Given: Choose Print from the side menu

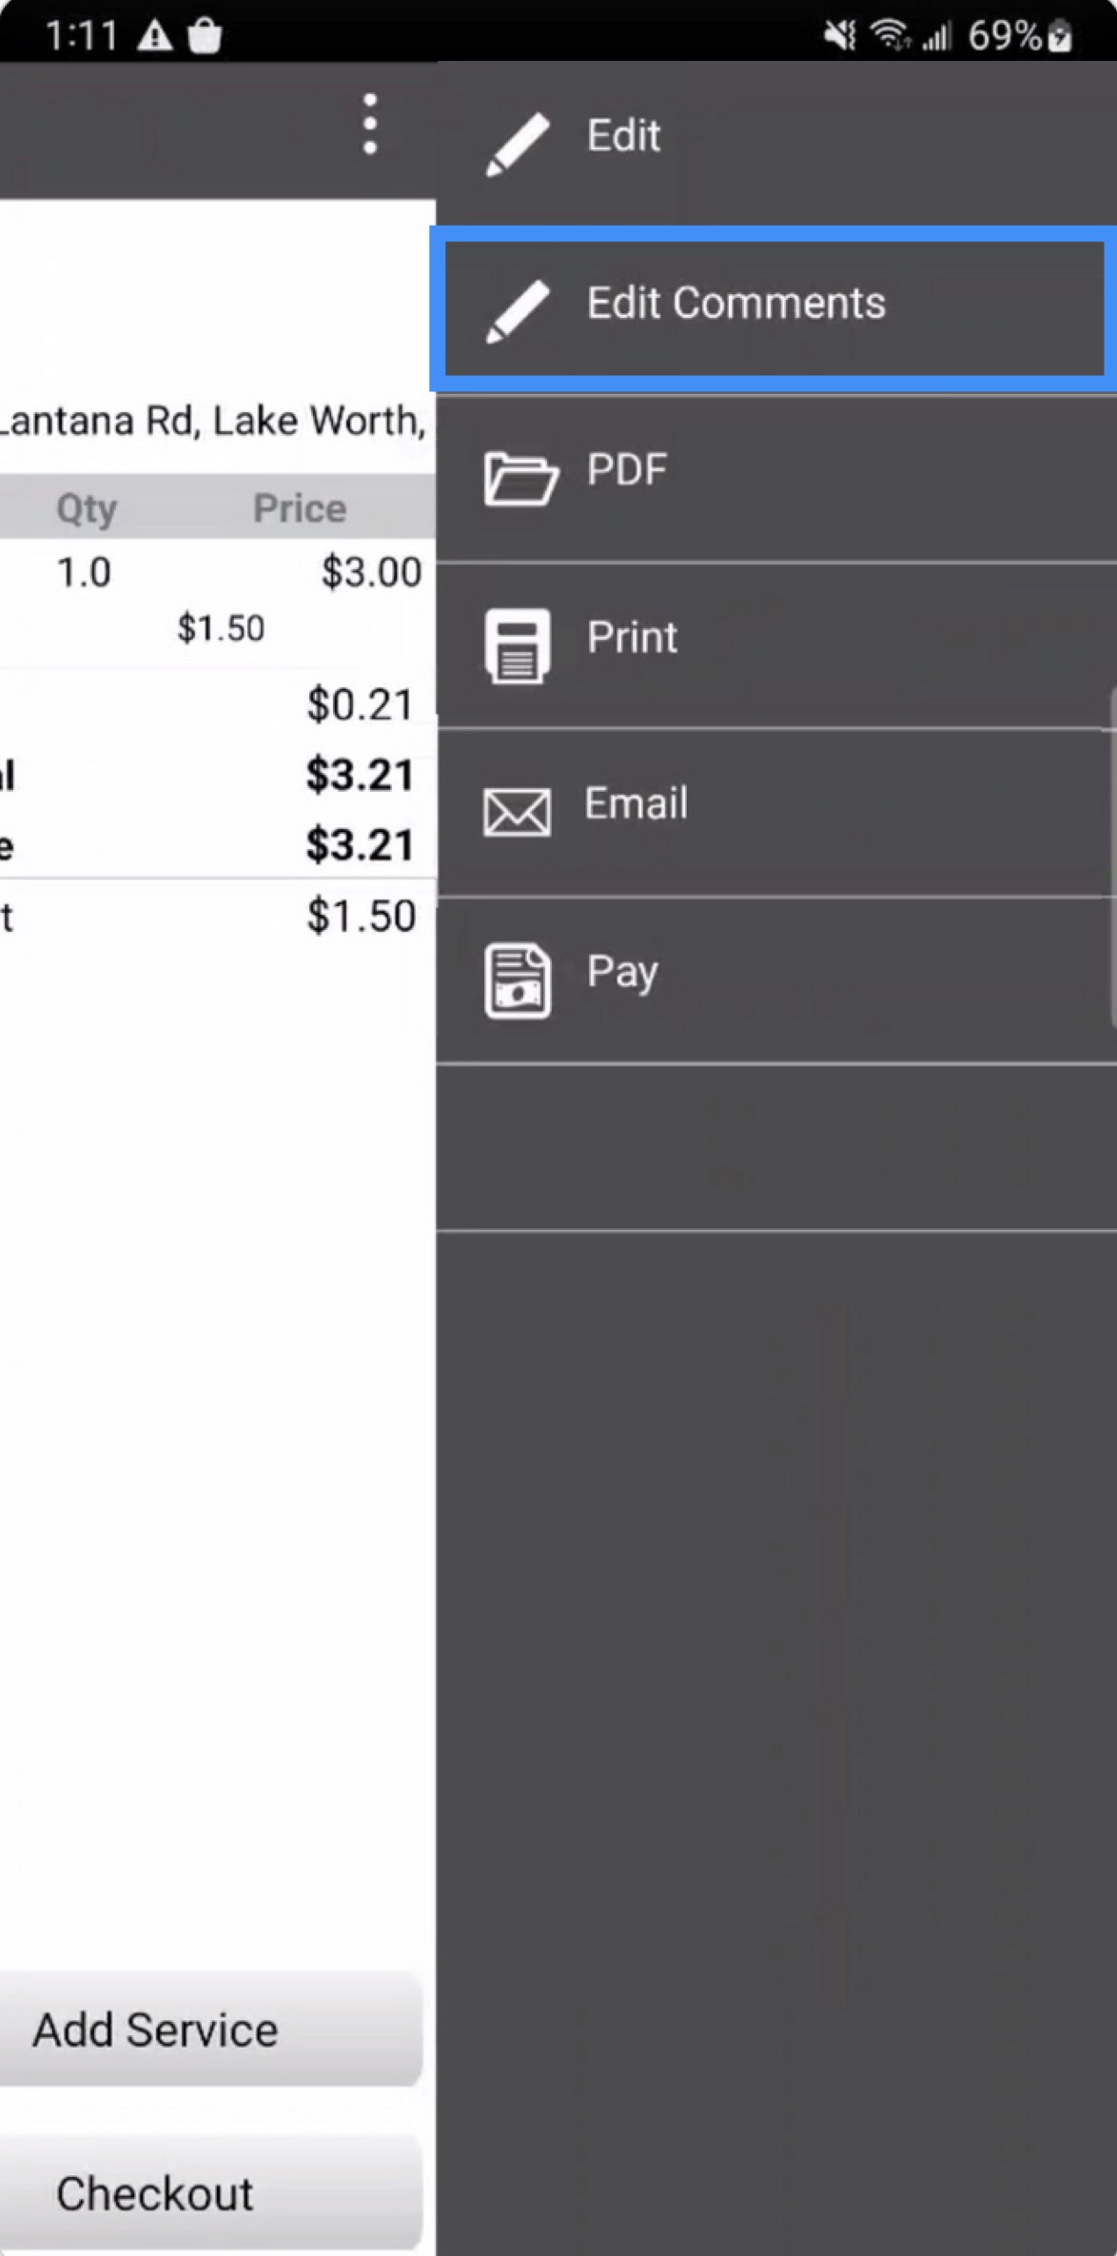Looking at the screenshot, I should (632, 637).
